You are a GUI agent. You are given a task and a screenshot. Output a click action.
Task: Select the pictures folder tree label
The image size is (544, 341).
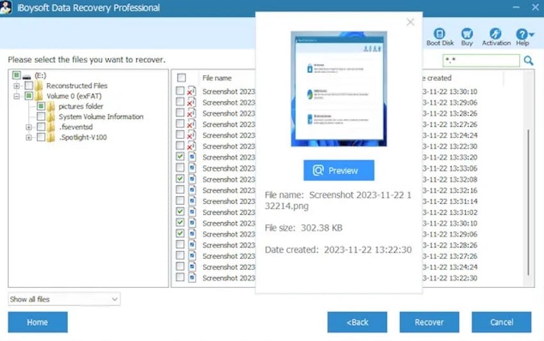point(81,106)
